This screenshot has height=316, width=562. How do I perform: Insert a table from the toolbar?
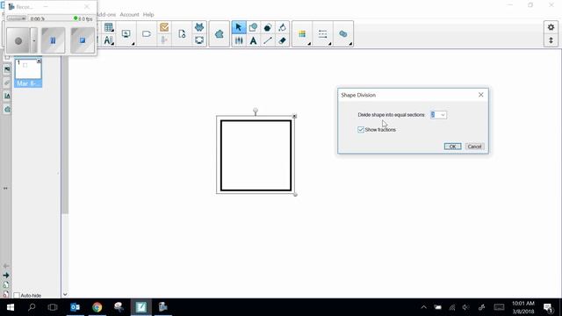point(109,27)
